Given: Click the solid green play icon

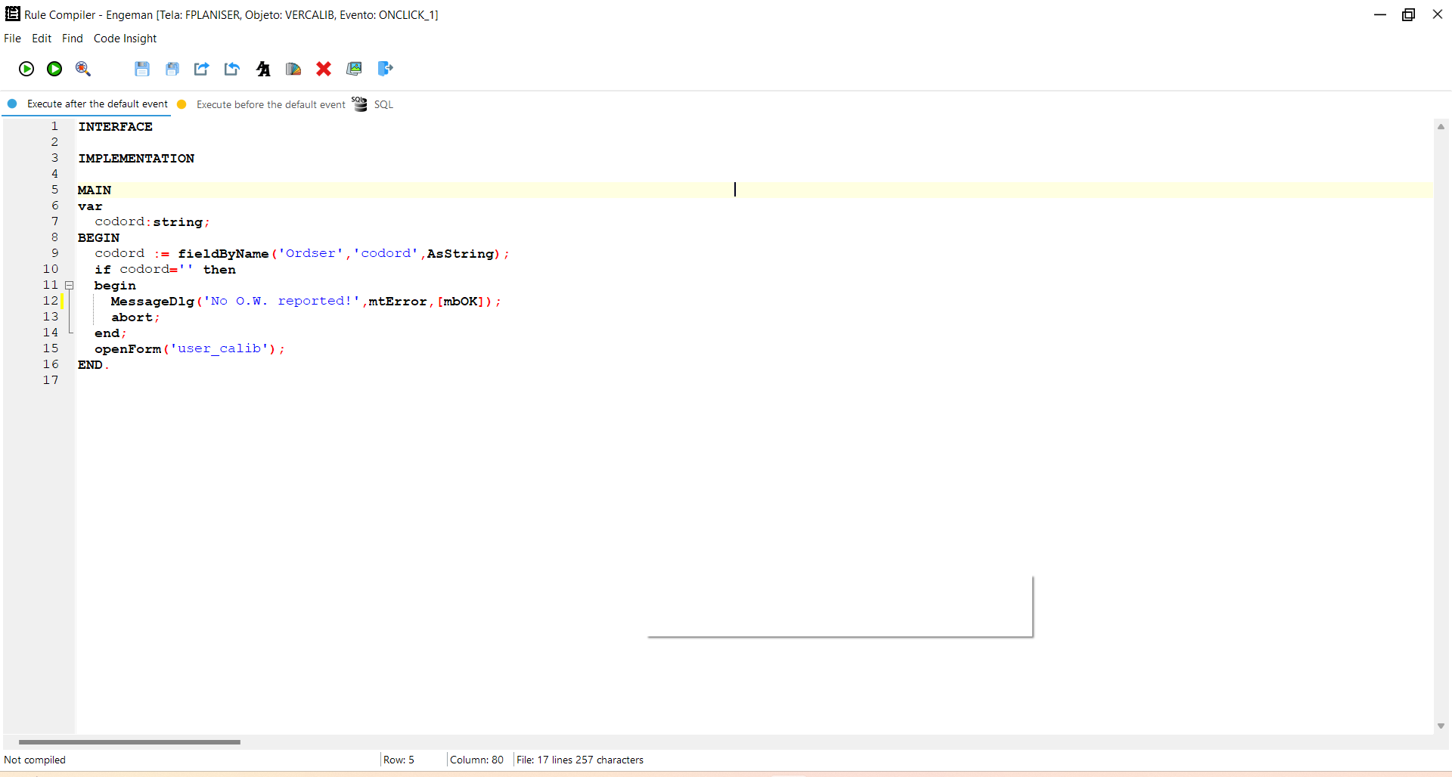Looking at the screenshot, I should [x=54, y=69].
